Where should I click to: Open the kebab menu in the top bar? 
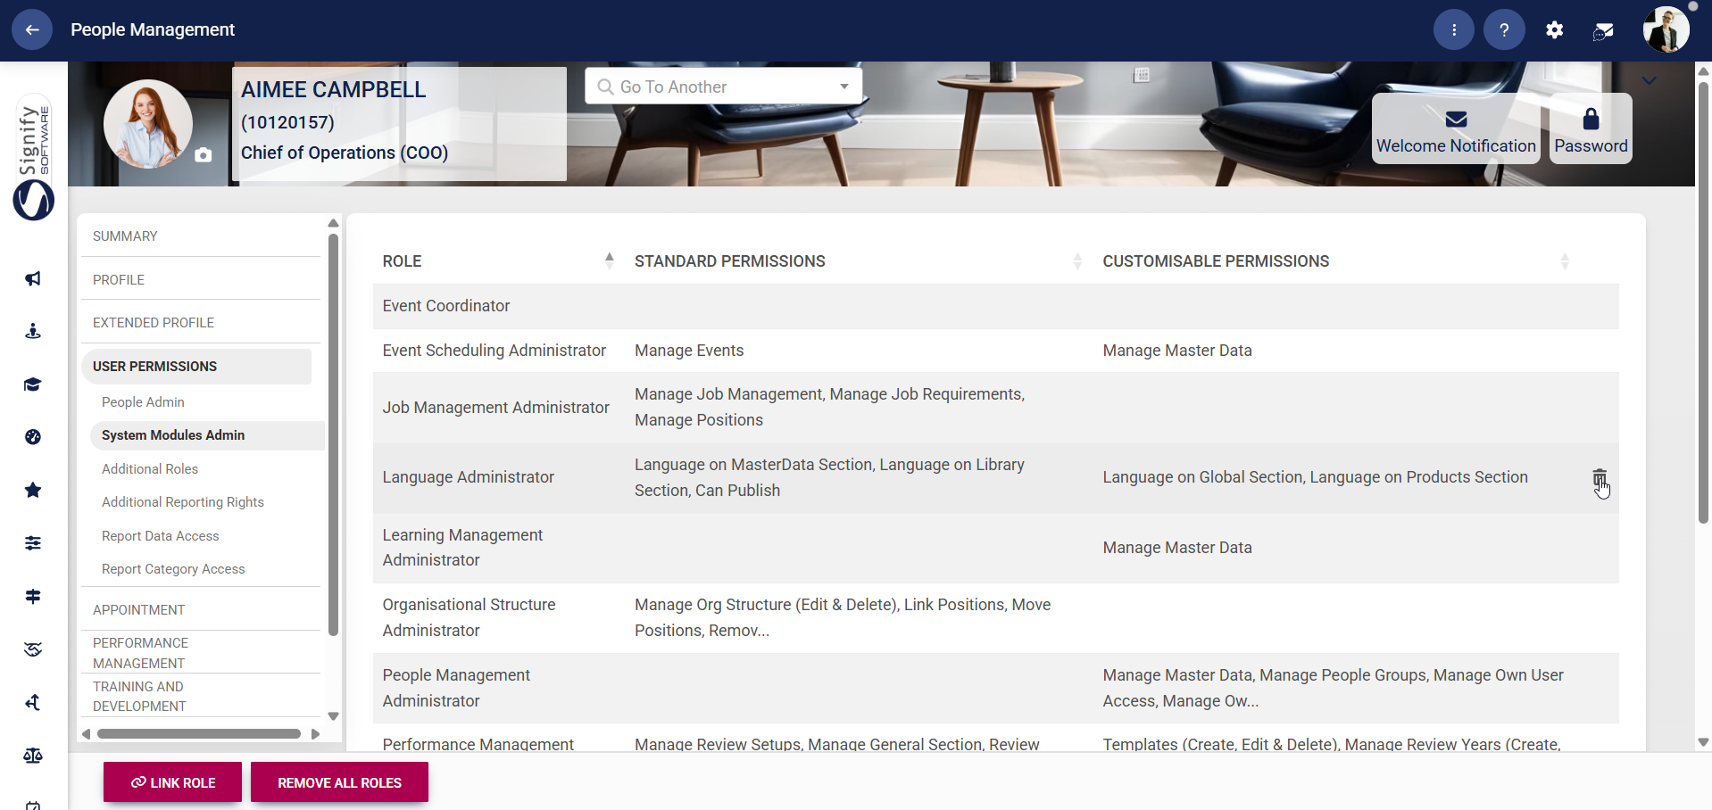point(1453,29)
